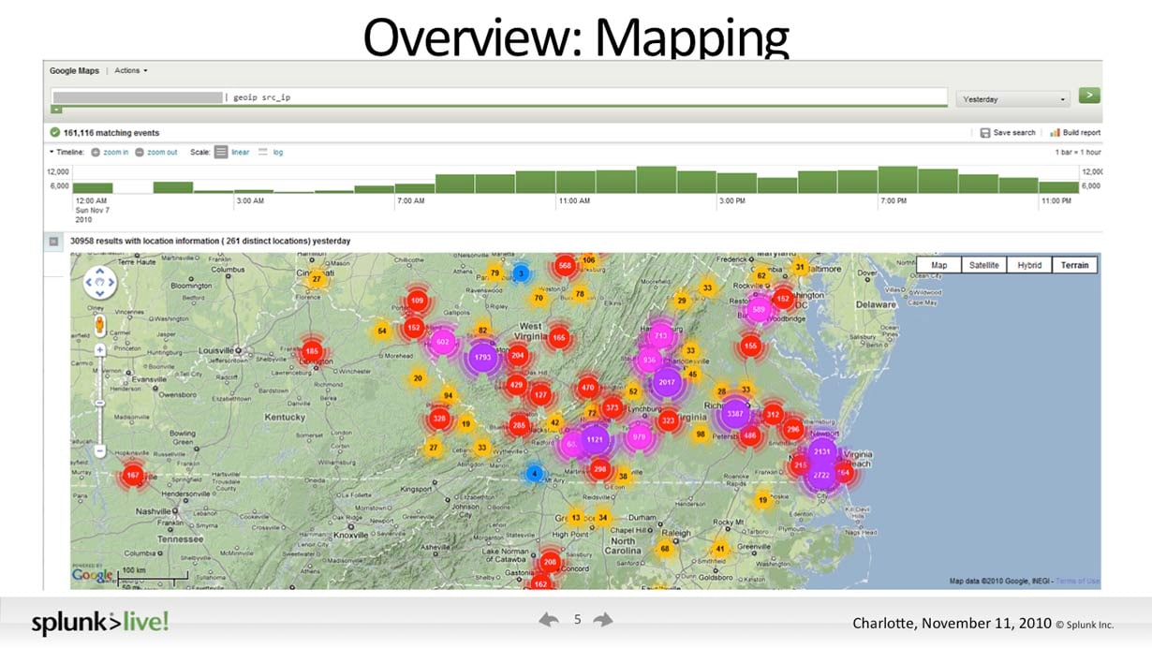Click the red 568 cluster marker
The width and height of the screenshot is (1152, 648).
click(x=565, y=265)
